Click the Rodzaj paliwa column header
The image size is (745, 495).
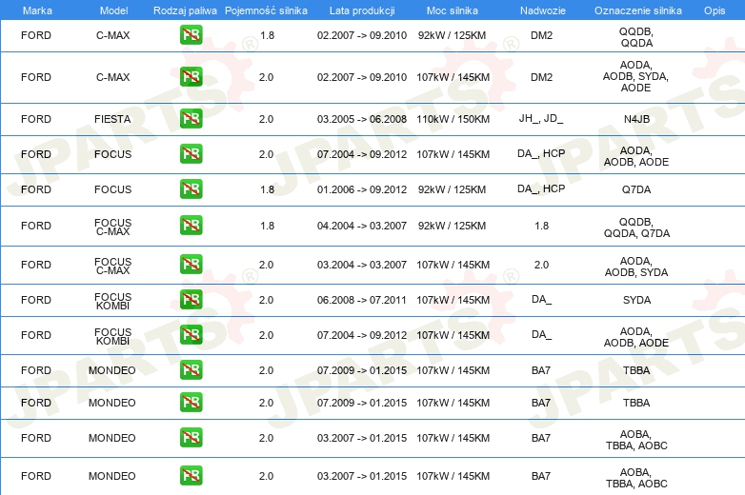tap(185, 10)
